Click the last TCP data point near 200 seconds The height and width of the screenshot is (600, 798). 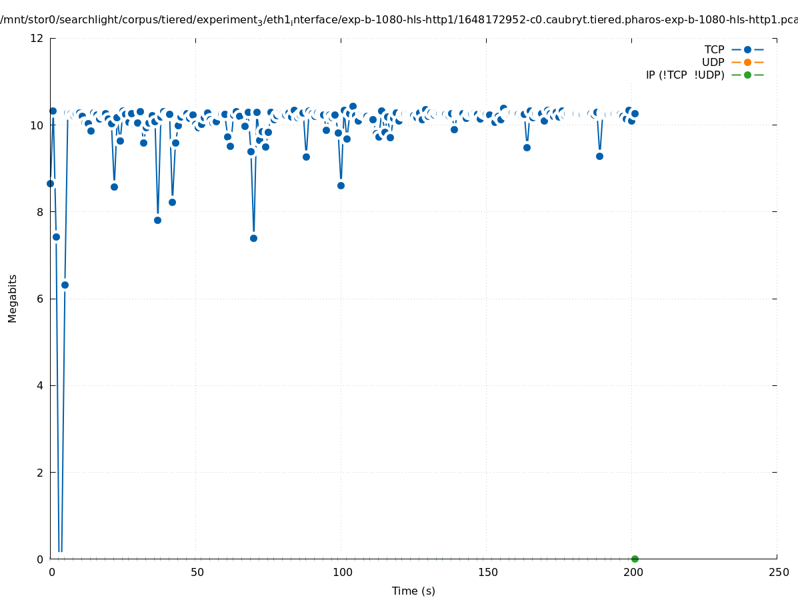(x=635, y=113)
